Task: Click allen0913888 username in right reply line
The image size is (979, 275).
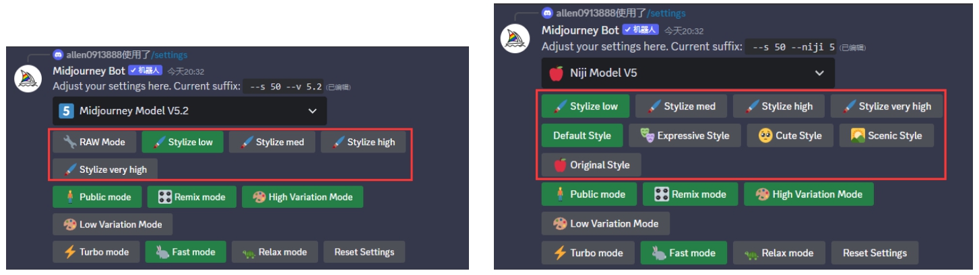Action: (586, 13)
